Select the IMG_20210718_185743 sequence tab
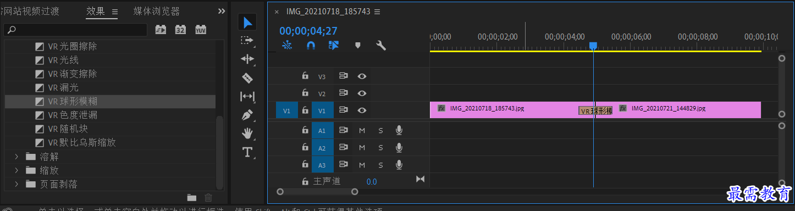Screen dimensions: 795x211 point(328,12)
